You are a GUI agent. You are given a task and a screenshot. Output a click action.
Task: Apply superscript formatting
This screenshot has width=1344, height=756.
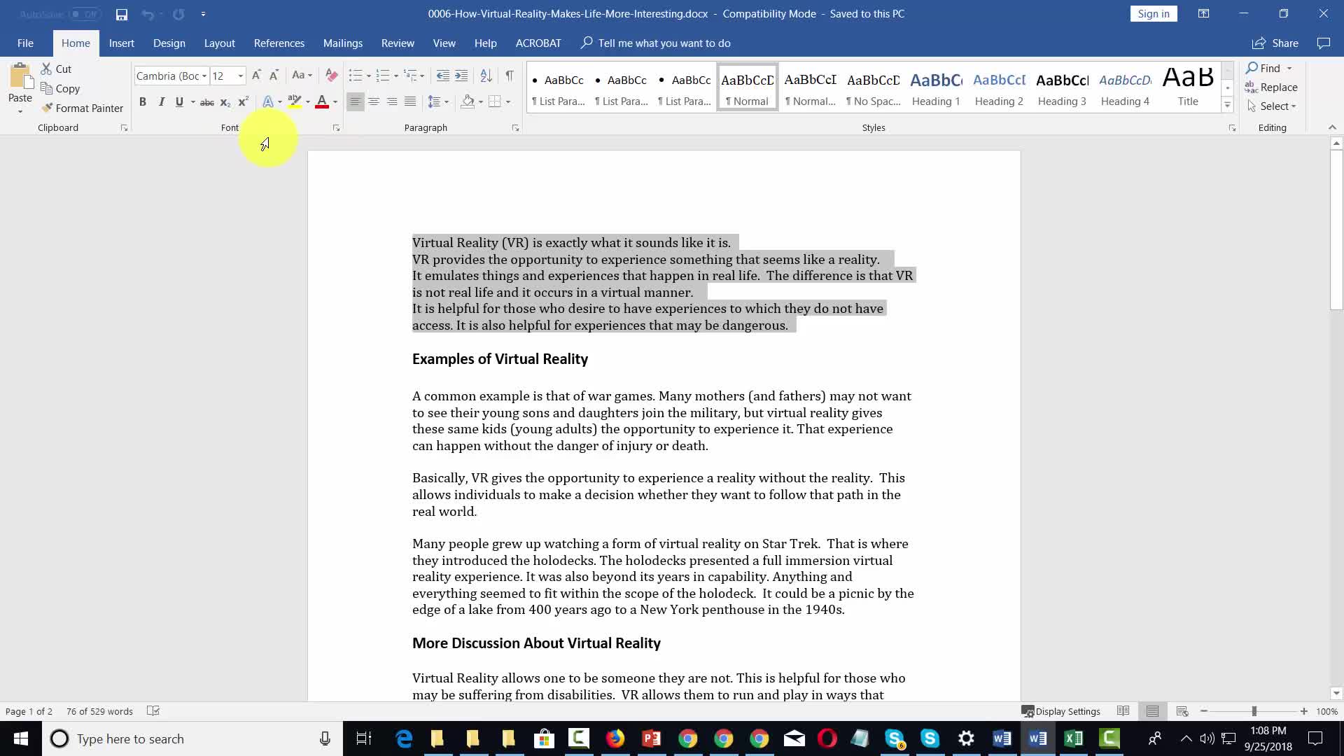coord(243,102)
